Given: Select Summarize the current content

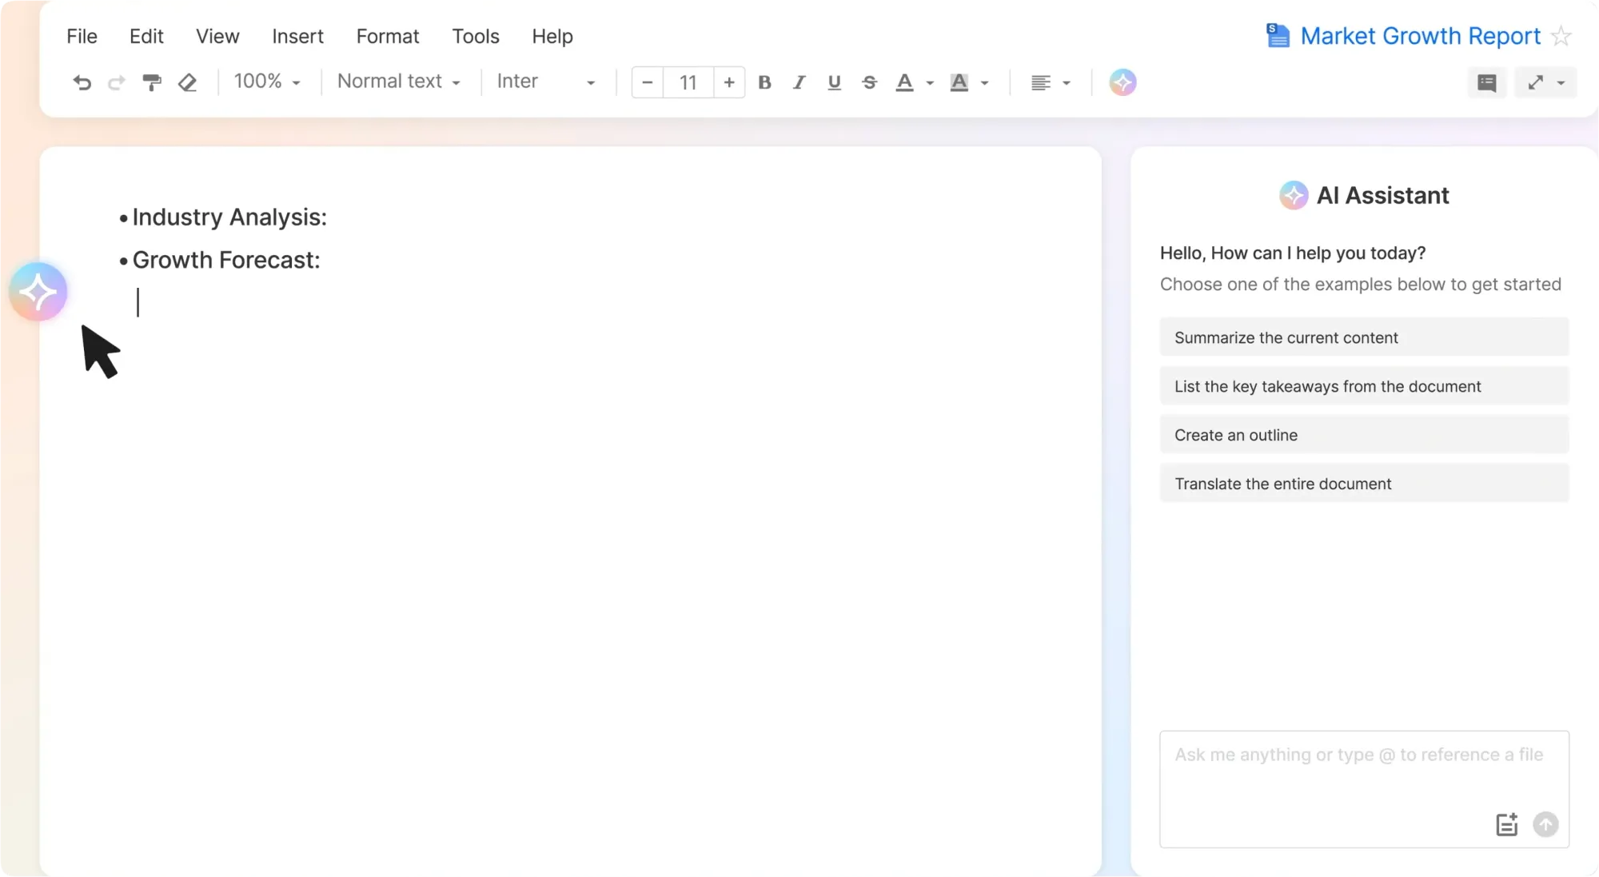Looking at the screenshot, I should coord(1364,337).
